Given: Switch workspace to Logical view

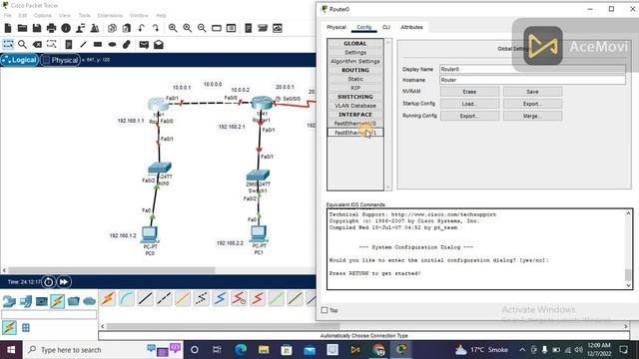Looking at the screenshot, I should pos(19,60).
